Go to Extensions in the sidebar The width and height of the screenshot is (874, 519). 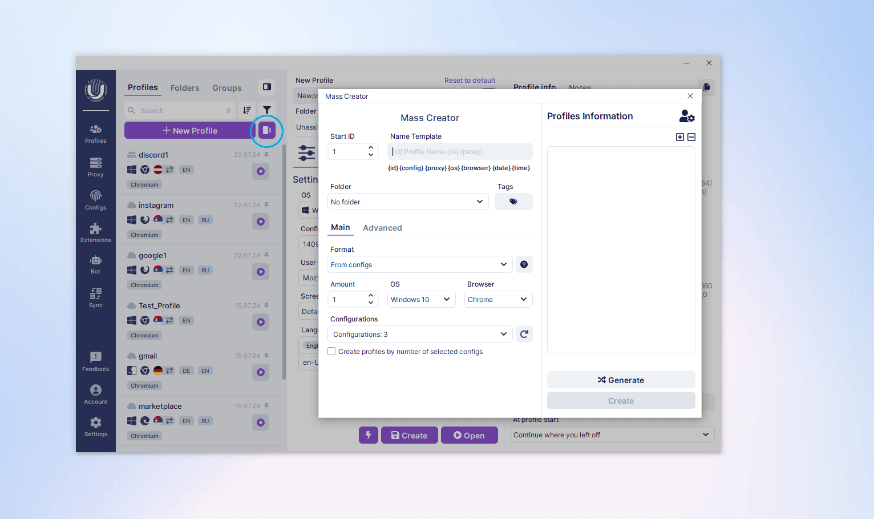pyautogui.click(x=95, y=232)
